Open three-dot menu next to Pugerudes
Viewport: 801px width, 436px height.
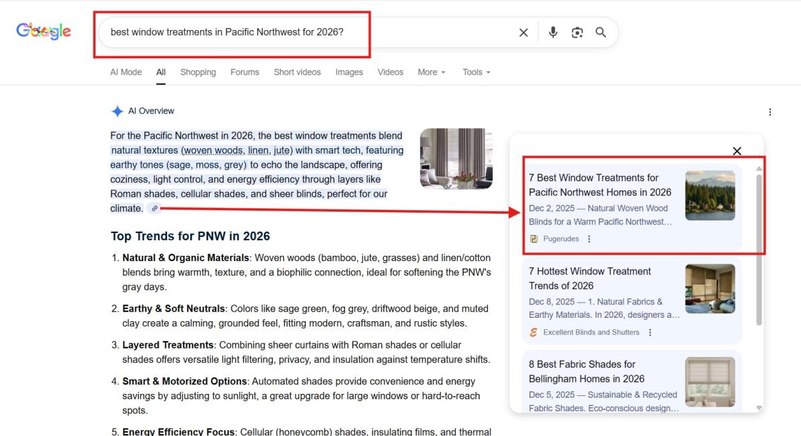(x=589, y=239)
